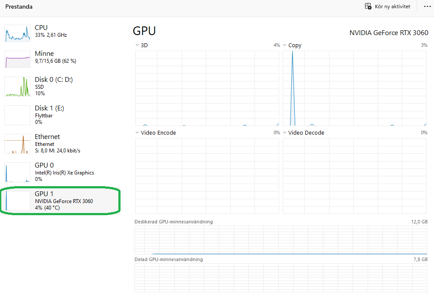Click the Ethernet throughput graph thumbnail

coord(17,144)
